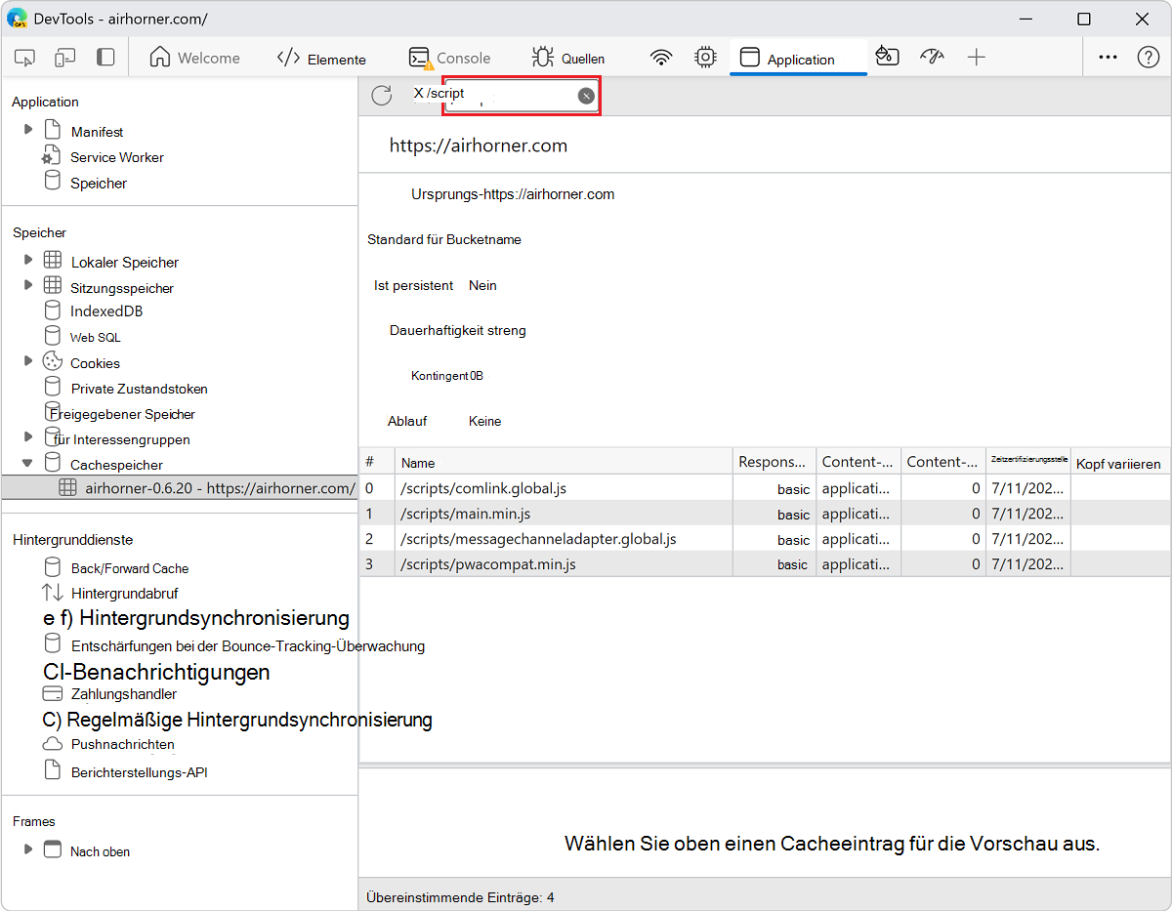Select /scripts/main.min.js row
The image size is (1172, 911).
pyautogui.click(x=765, y=514)
